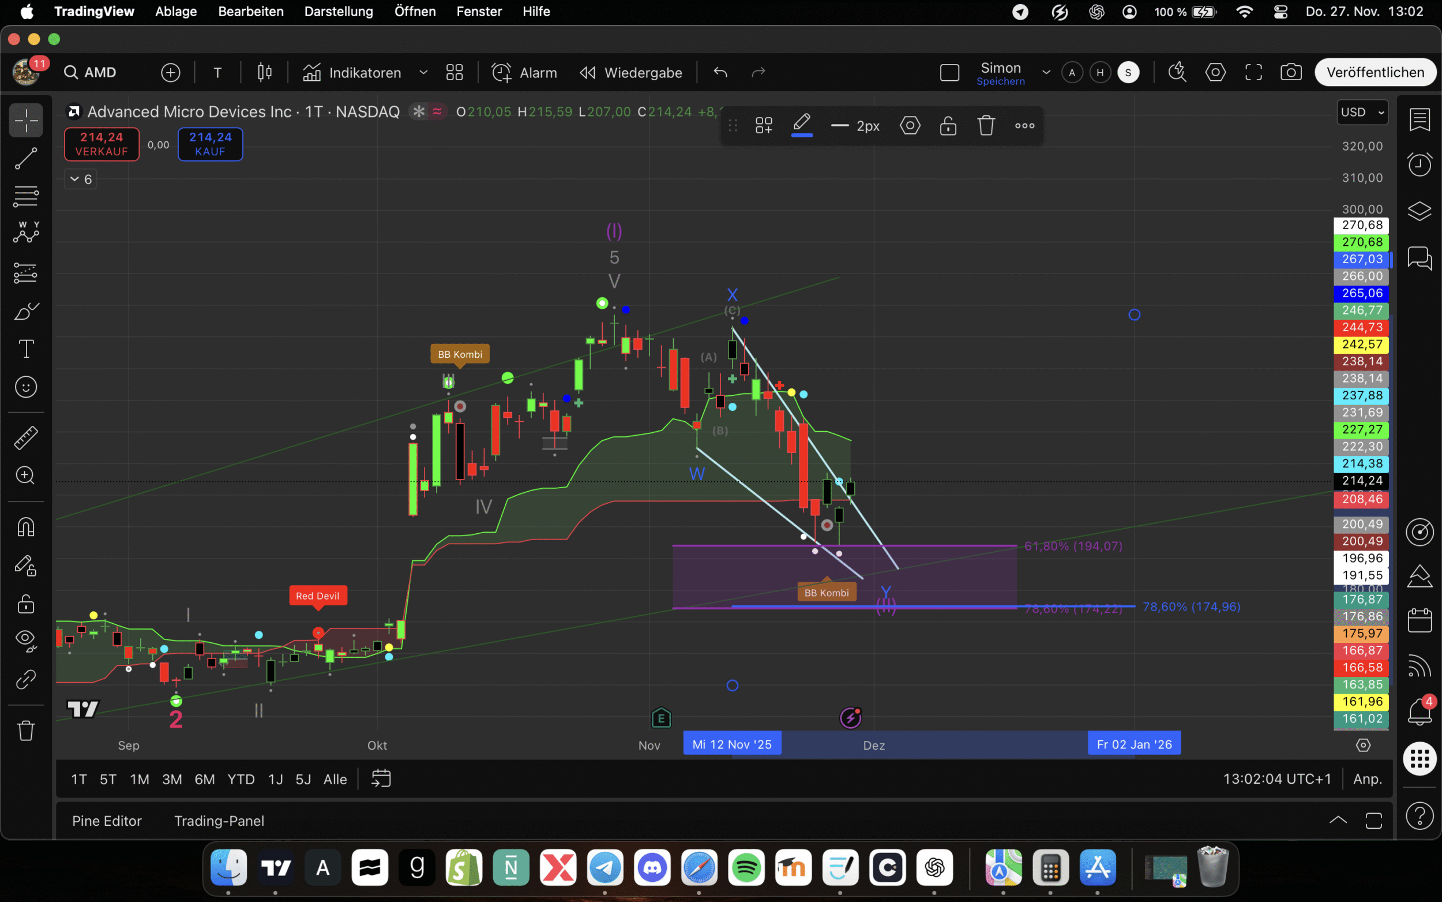The width and height of the screenshot is (1442, 902).
Task: Click the floating toolbar trash icon
Action: pos(986,126)
